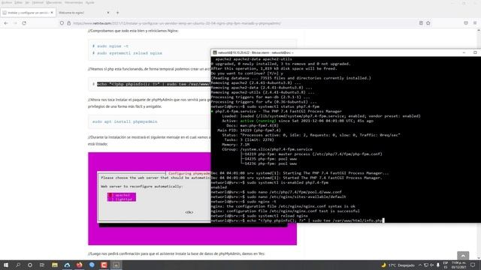Open Ayuda menu in Firefox
Image resolution: width=481 pixels, height=270 pixels.
[x=90, y=2]
